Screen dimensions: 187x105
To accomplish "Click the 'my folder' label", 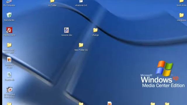I will (x=52, y=5).
